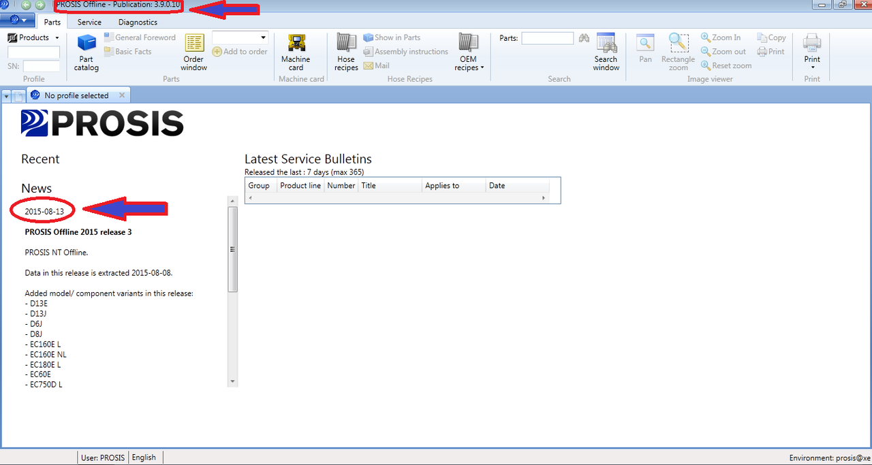Click Reset zoom in Image viewer
Image resolution: width=872 pixels, height=465 pixels.
tap(726, 66)
